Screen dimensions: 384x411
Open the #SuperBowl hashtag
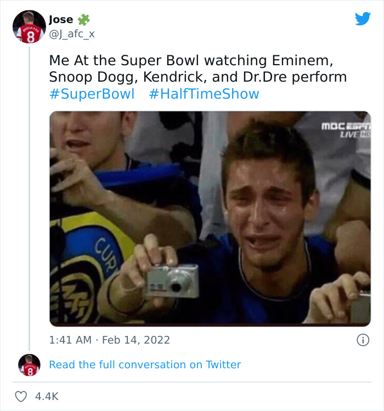pos(92,94)
